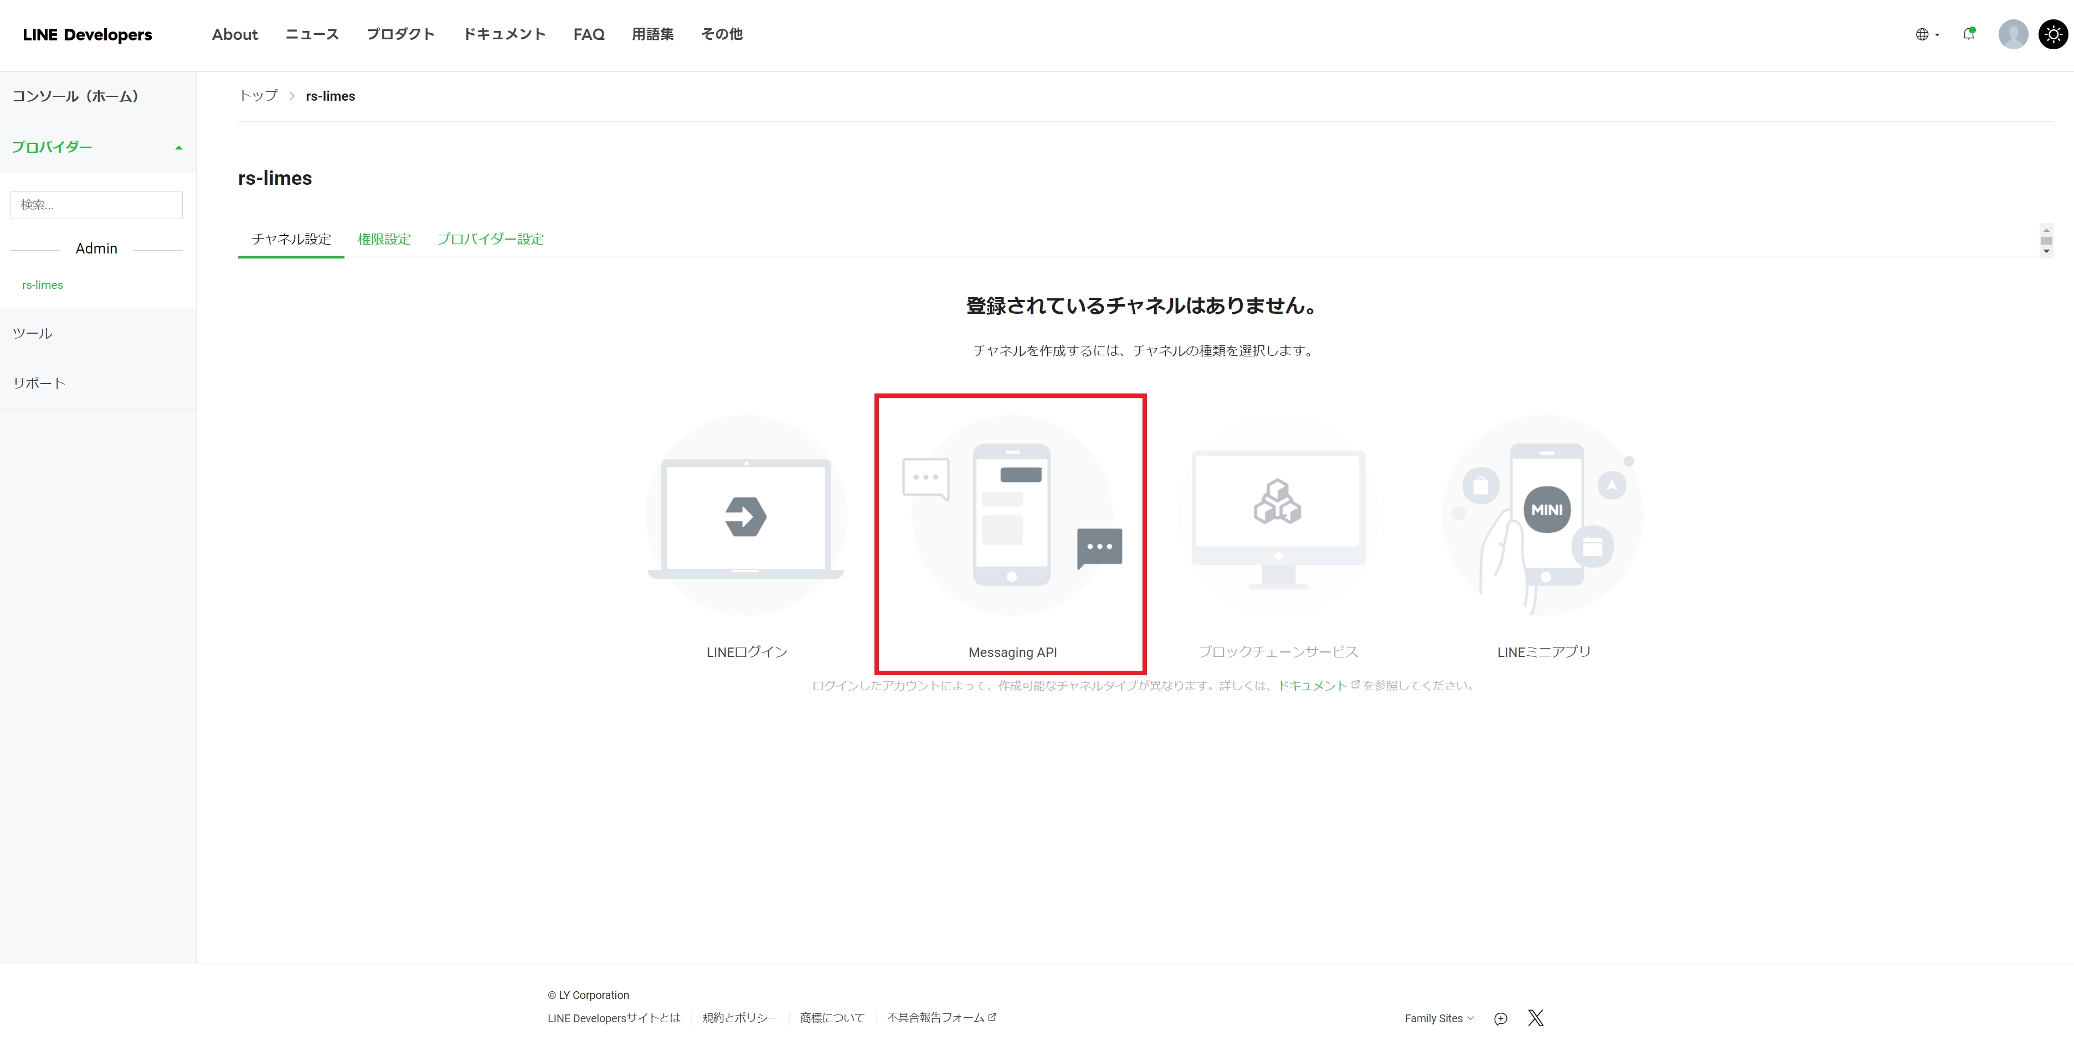Image resolution: width=2074 pixels, height=1046 pixels.
Task: Open the ニュース menu item
Action: coord(312,35)
